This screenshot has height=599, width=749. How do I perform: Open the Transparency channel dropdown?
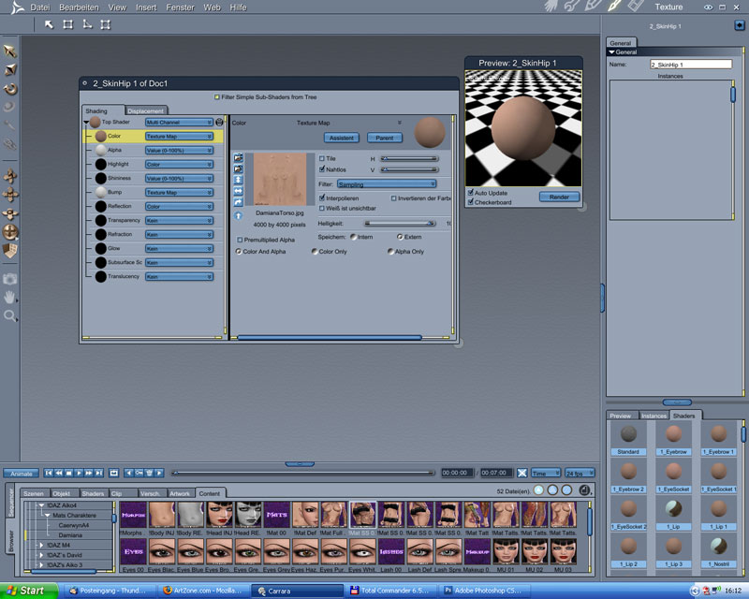pyautogui.click(x=179, y=221)
